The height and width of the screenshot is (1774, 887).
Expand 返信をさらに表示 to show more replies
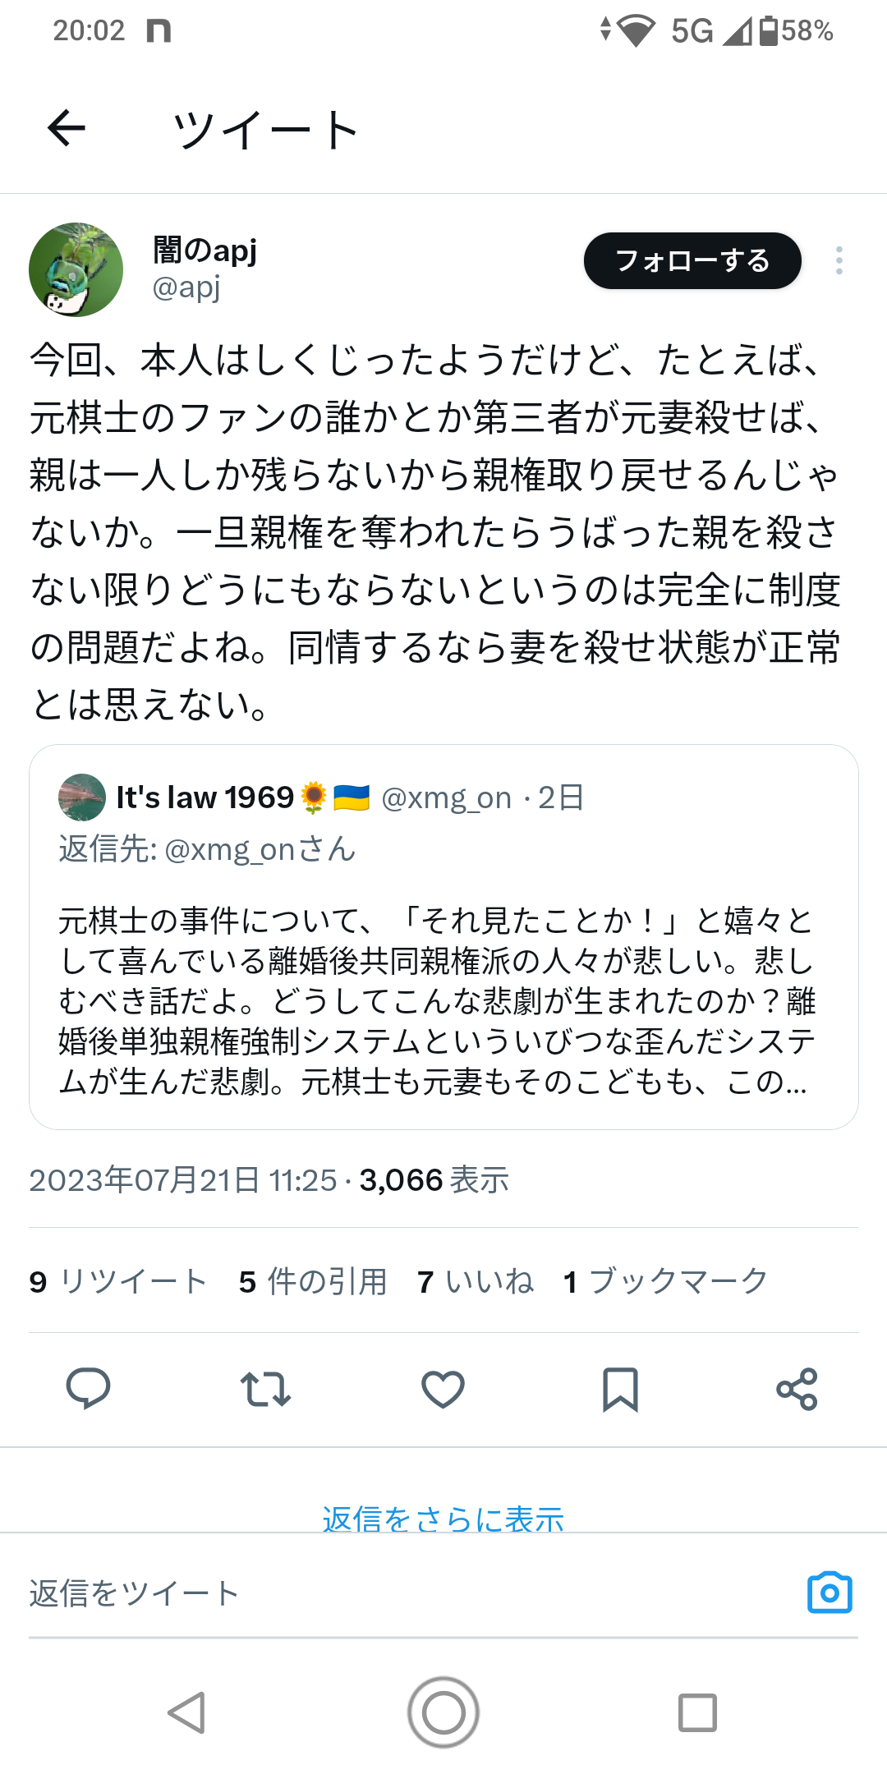point(443,1519)
